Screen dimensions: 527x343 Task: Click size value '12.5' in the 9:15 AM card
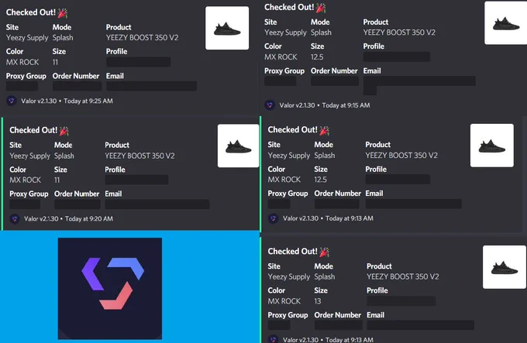pyautogui.click(x=317, y=57)
